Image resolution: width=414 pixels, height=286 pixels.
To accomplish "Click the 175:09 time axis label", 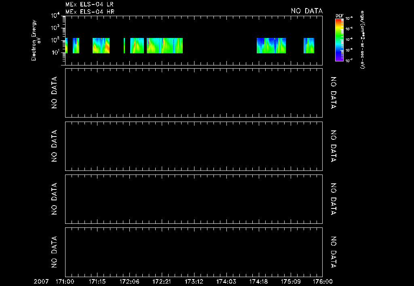I will point(291,282).
